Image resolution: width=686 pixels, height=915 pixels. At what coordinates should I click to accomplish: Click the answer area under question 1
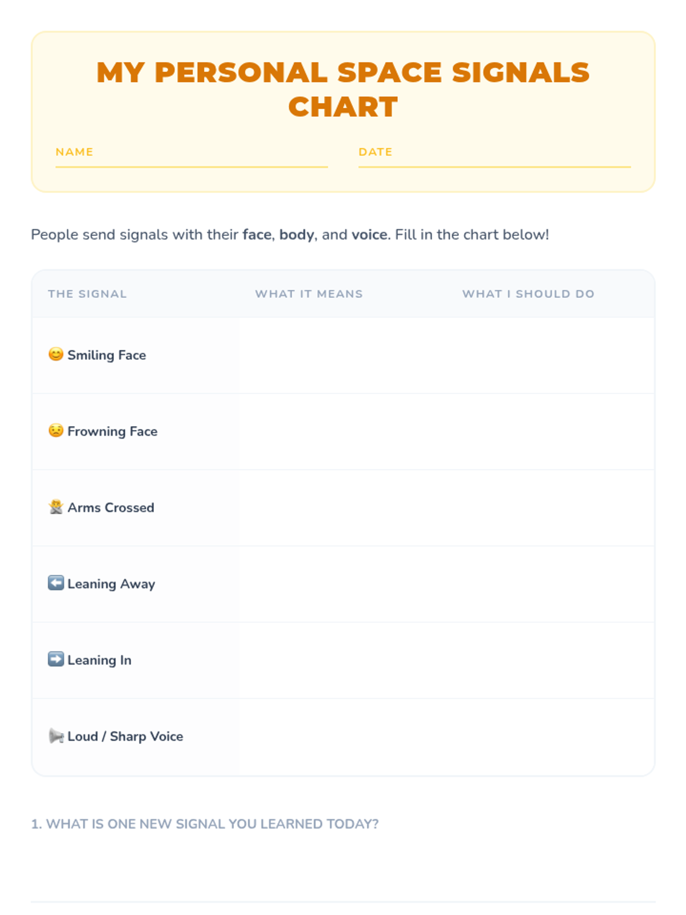343,869
